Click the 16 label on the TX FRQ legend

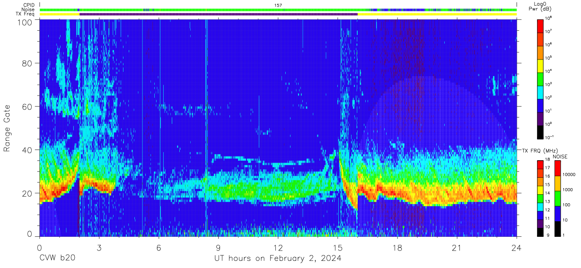coord(548,176)
